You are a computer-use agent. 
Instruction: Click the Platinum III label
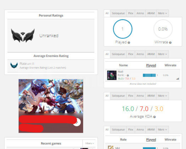27,64
